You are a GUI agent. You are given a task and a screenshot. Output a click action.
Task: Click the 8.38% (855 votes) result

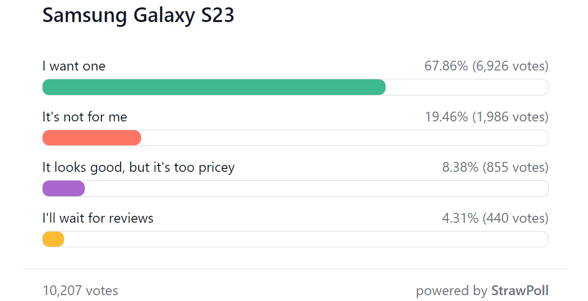pyautogui.click(x=495, y=168)
